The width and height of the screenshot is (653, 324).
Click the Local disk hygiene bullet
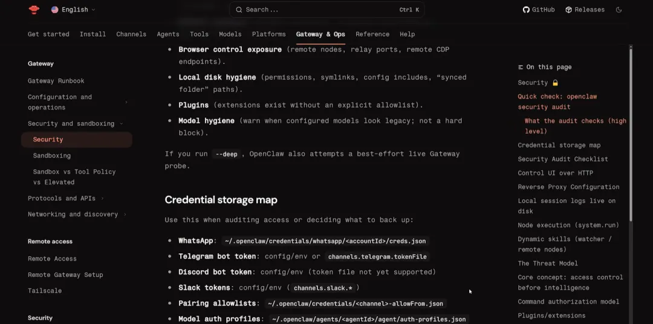click(x=322, y=83)
